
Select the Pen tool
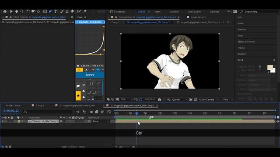coord(50,11)
